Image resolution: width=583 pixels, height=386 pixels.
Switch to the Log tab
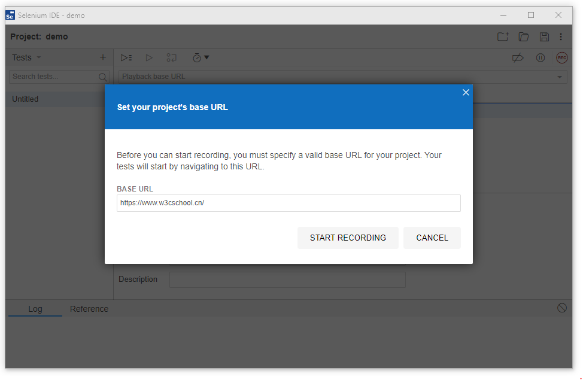coord(35,309)
